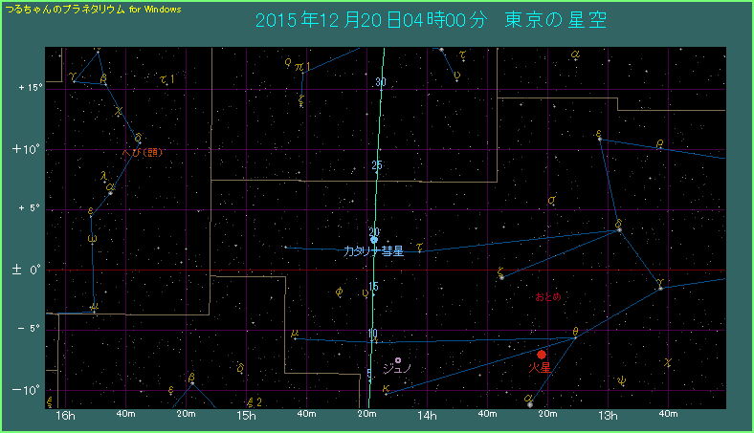Screen dimensions: 754x433
Task: Click the ±0° declination axis label
Action: pos(31,271)
